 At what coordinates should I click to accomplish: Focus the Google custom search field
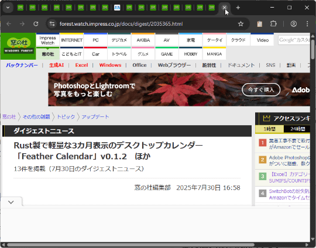coord(294,40)
